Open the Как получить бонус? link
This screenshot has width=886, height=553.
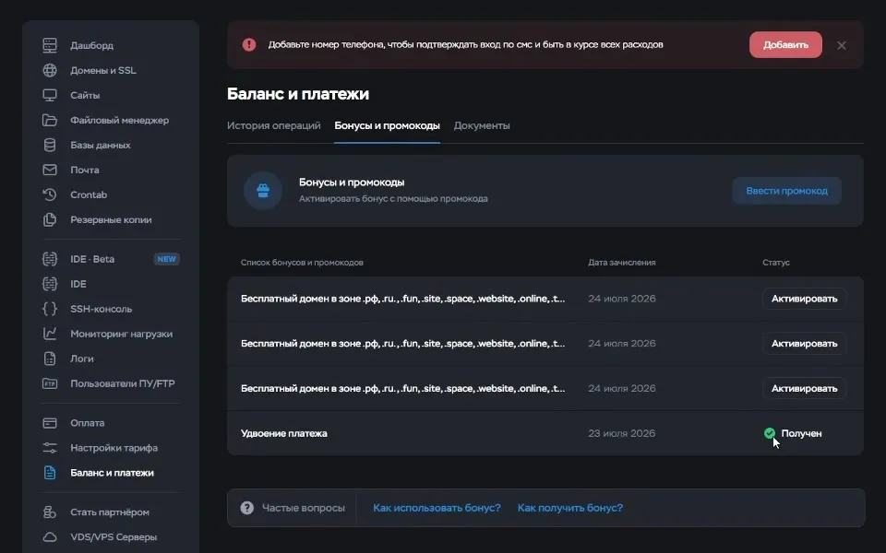(570, 508)
